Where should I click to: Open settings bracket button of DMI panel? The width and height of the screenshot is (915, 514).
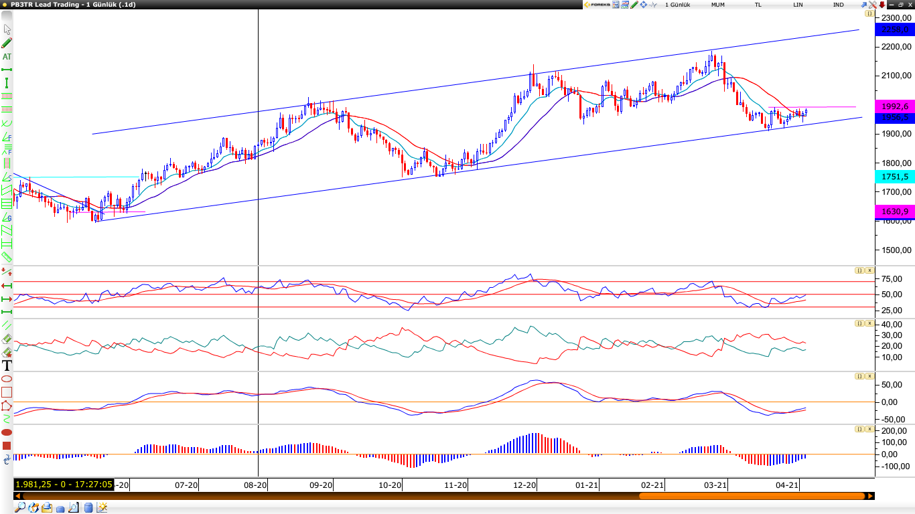[x=859, y=323]
